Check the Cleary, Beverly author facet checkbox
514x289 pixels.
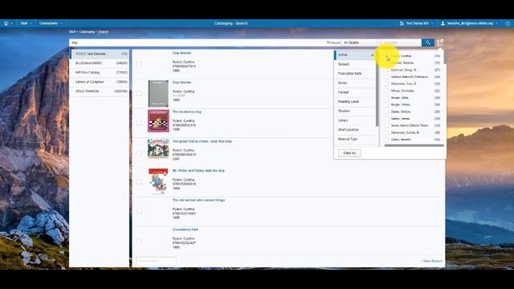coord(386,139)
